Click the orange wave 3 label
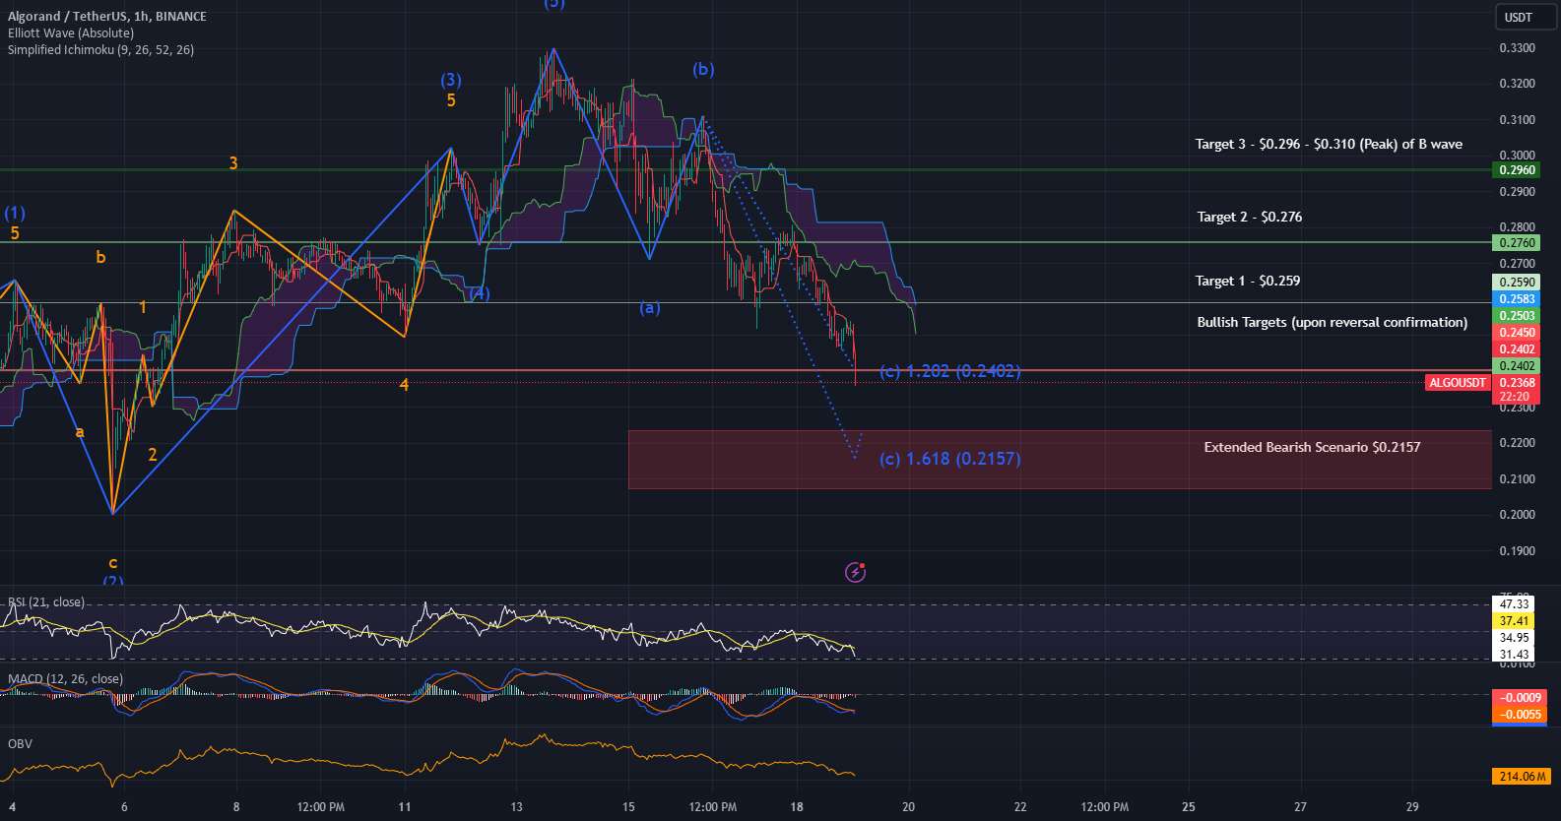This screenshot has width=1561, height=821. (x=233, y=163)
